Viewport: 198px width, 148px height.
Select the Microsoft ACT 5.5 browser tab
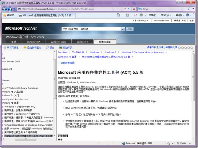(47, 16)
